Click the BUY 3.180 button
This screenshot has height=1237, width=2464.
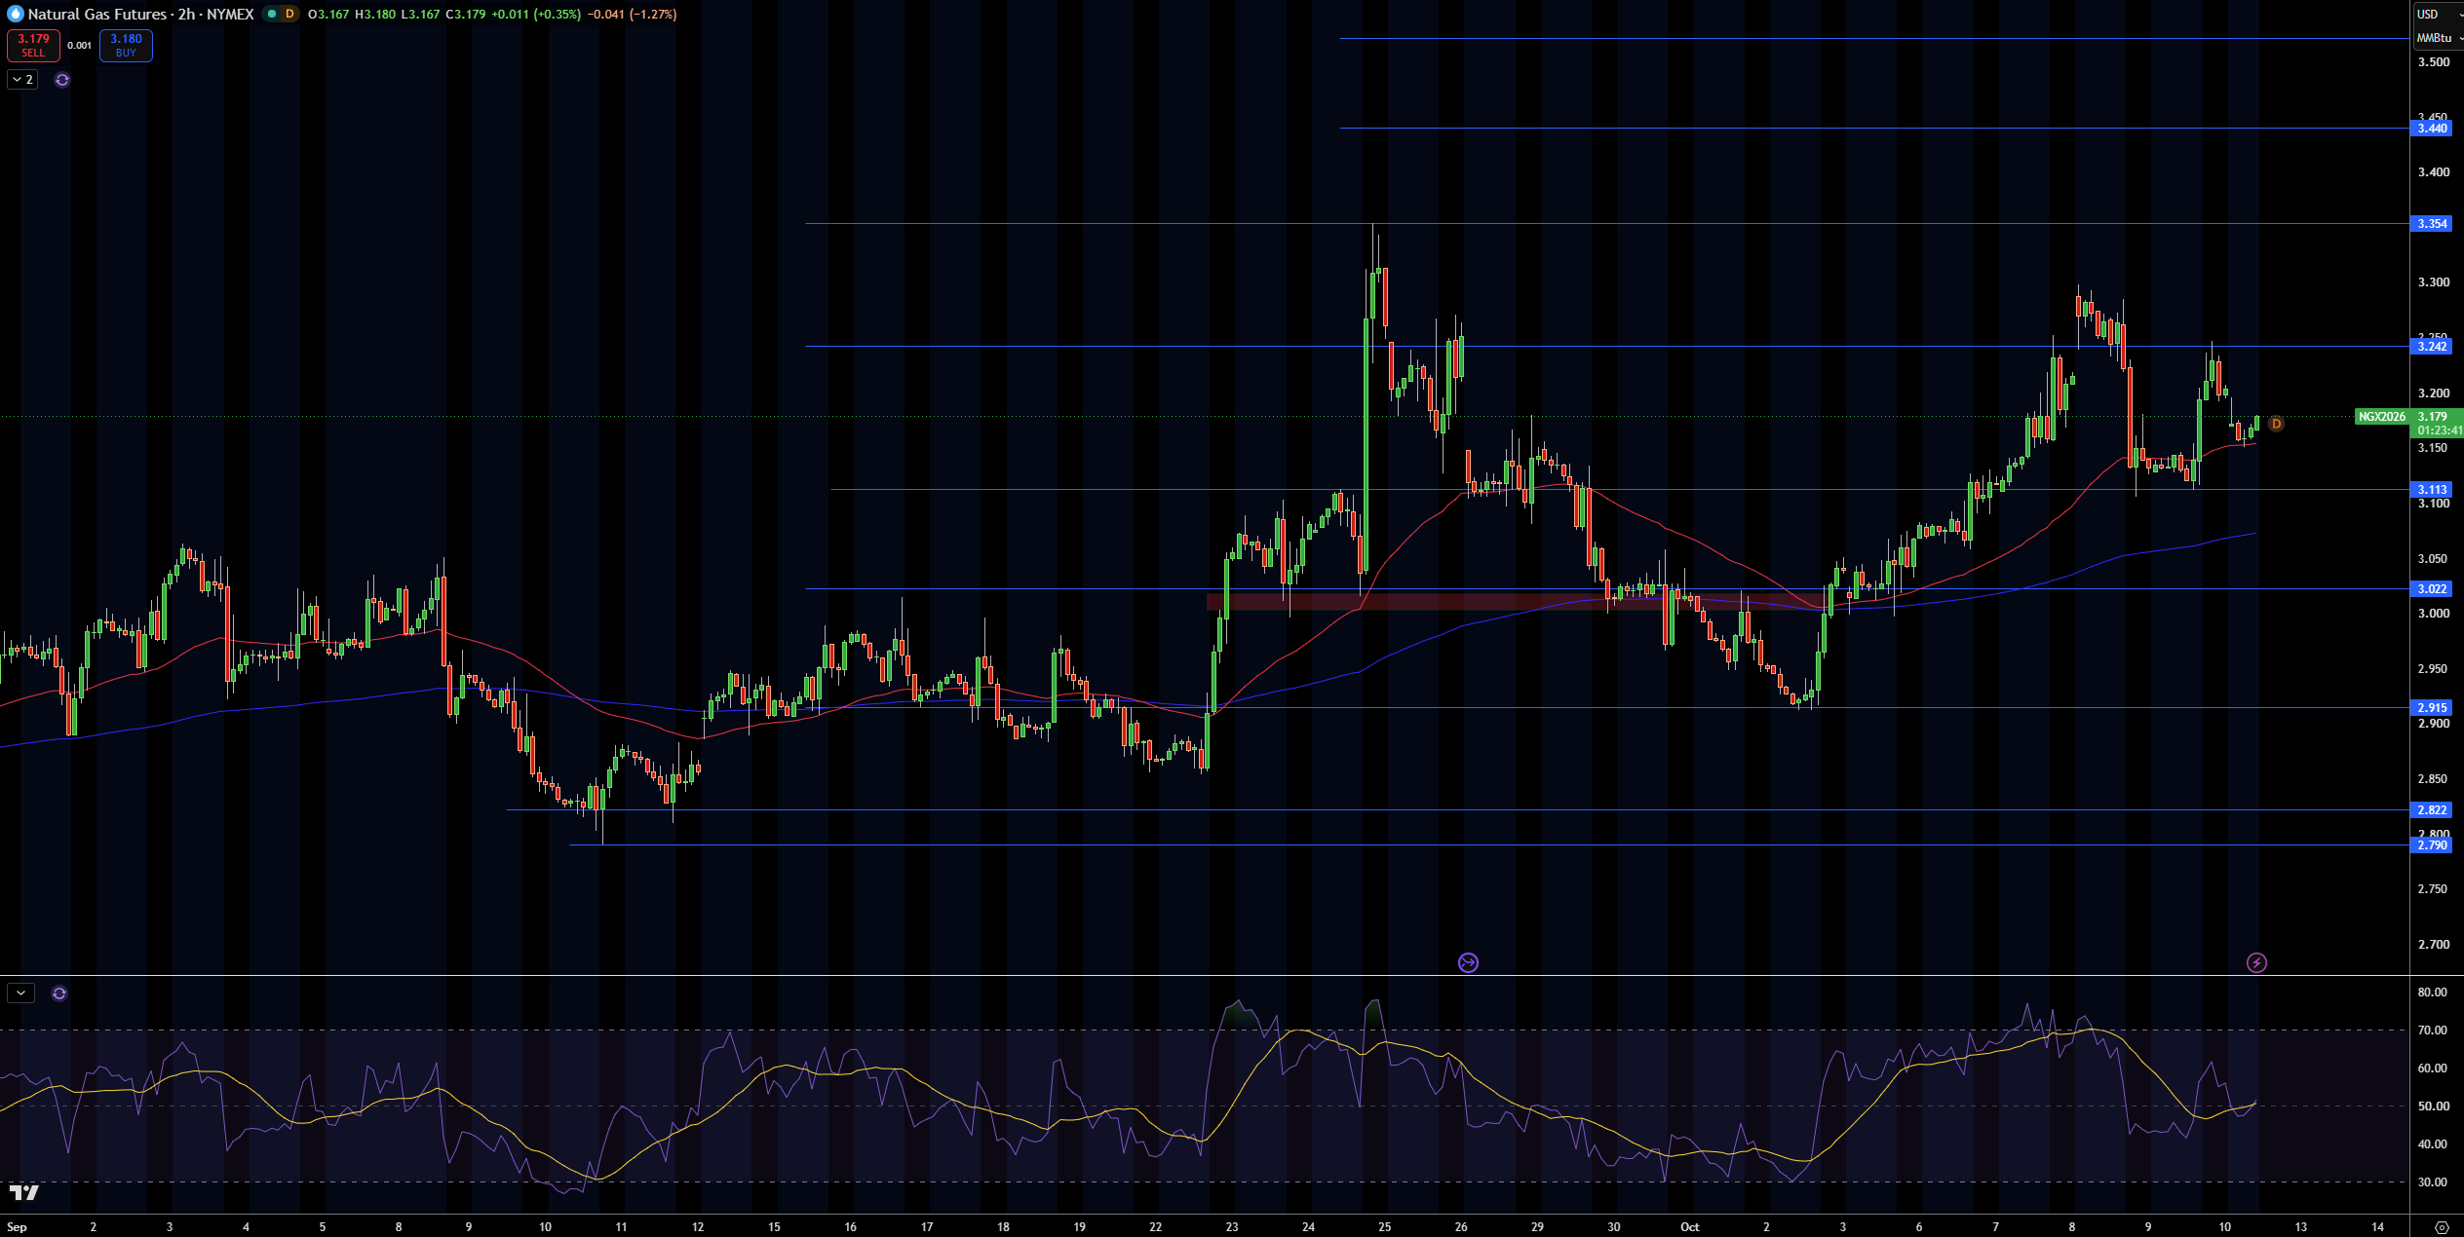(x=126, y=46)
